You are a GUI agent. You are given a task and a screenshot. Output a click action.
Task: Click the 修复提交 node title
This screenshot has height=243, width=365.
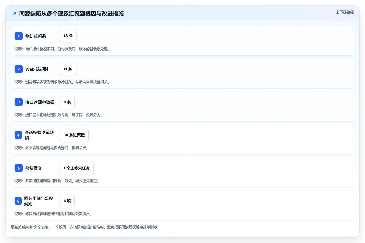[x=34, y=168]
